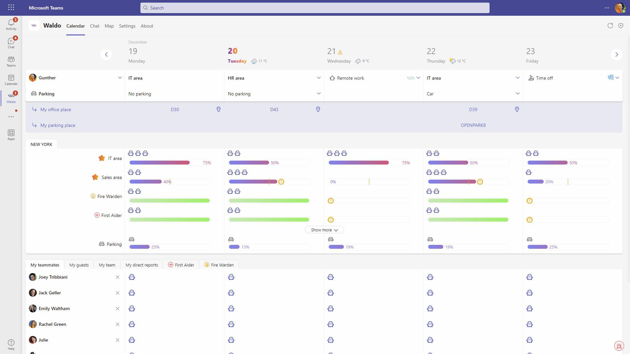Open the Teams Calendar app in sidebar
This screenshot has width=630, height=354.
(x=11, y=80)
